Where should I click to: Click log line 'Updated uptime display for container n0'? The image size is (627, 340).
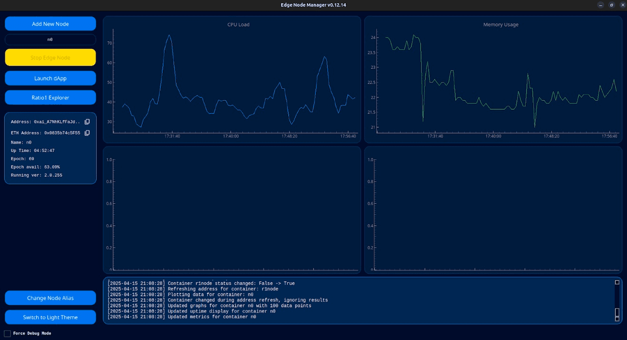click(191, 311)
